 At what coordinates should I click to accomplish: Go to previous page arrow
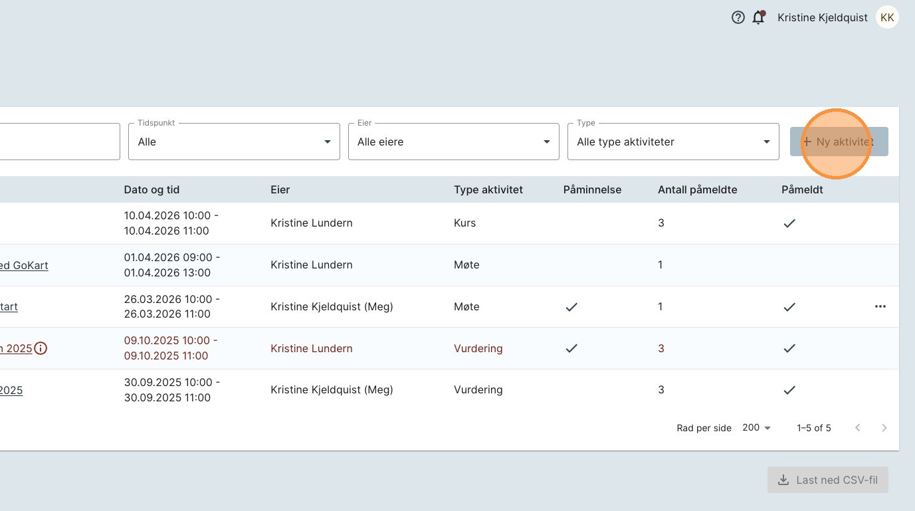858,428
